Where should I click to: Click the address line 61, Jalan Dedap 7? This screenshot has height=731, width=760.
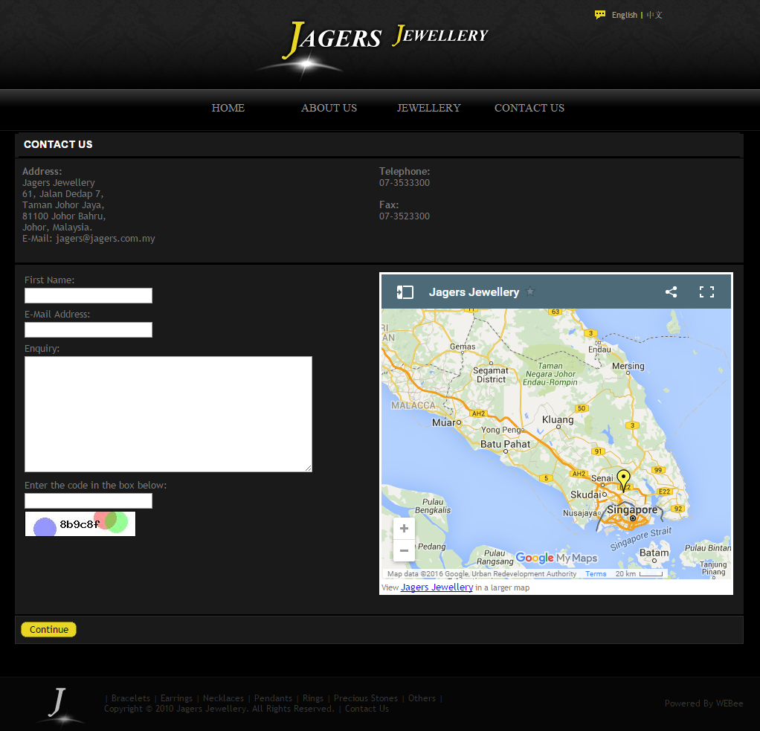tap(63, 194)
